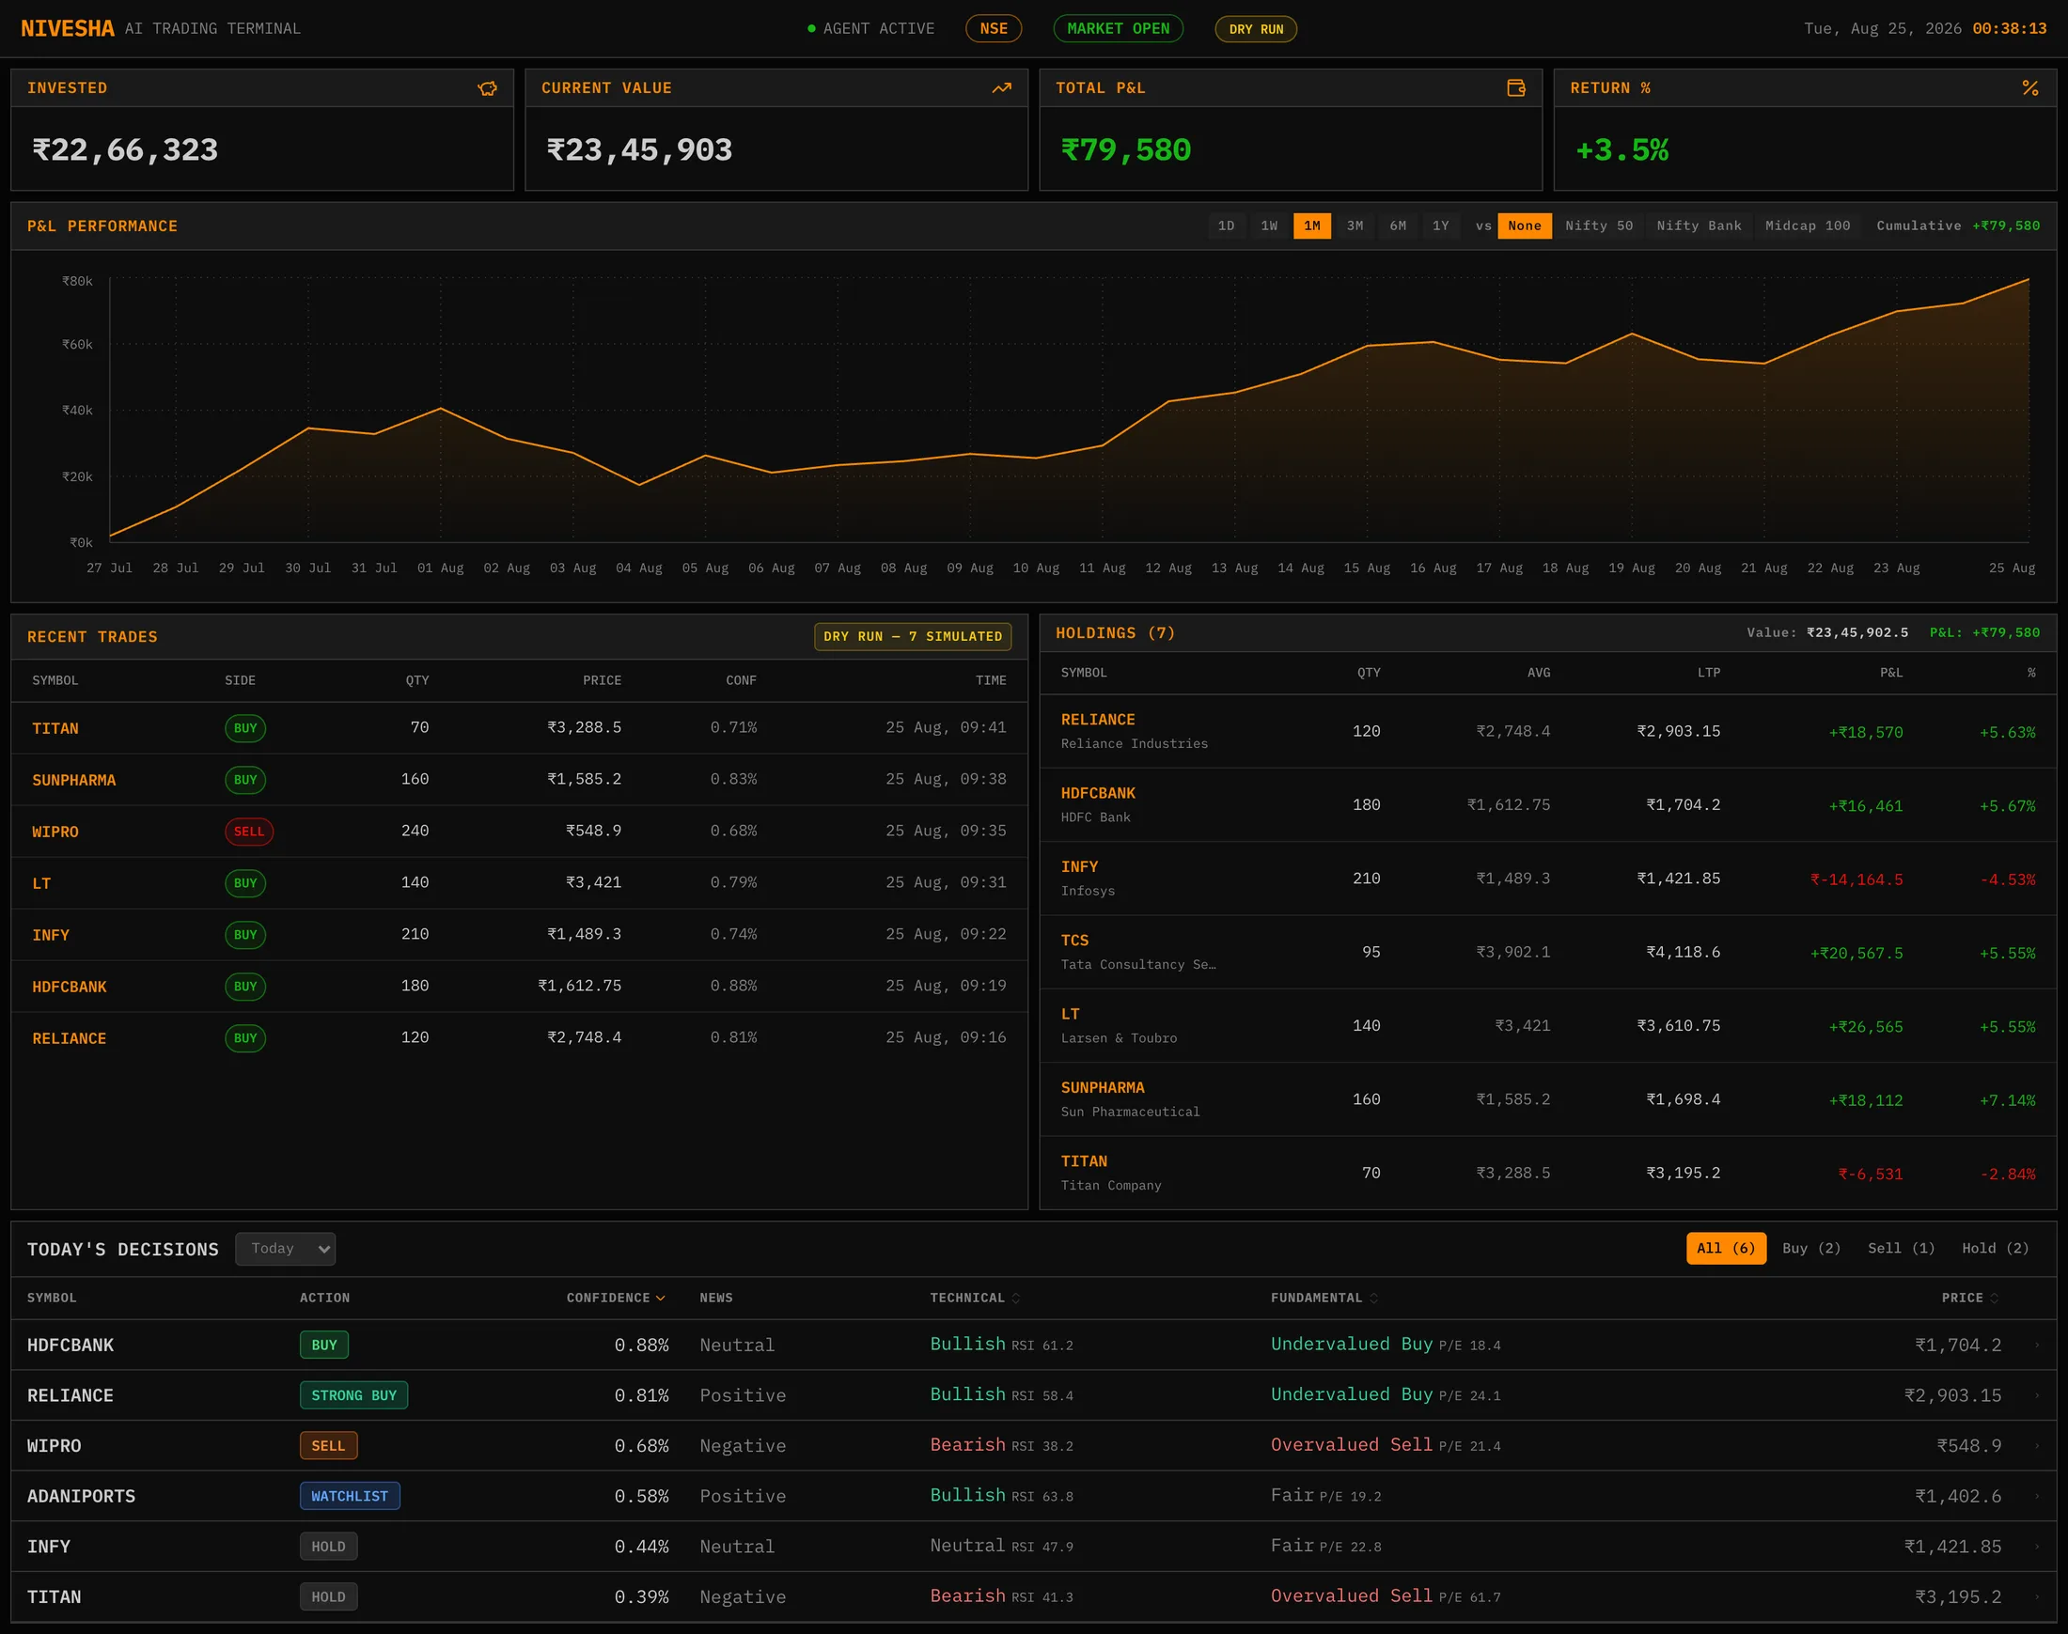Screen dimensions: 2068x1634
Task: Open ADANIPORTS decision row chevron arrow
Action: click(2036, 1496)
